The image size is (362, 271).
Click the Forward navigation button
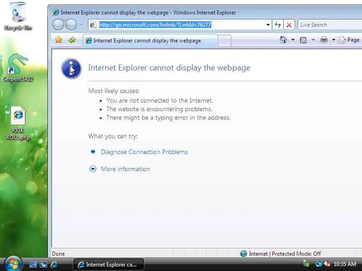coord(71,25)
